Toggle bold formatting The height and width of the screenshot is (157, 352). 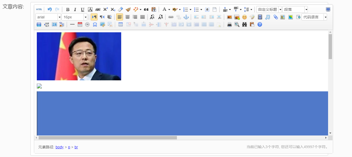[68, 9]
